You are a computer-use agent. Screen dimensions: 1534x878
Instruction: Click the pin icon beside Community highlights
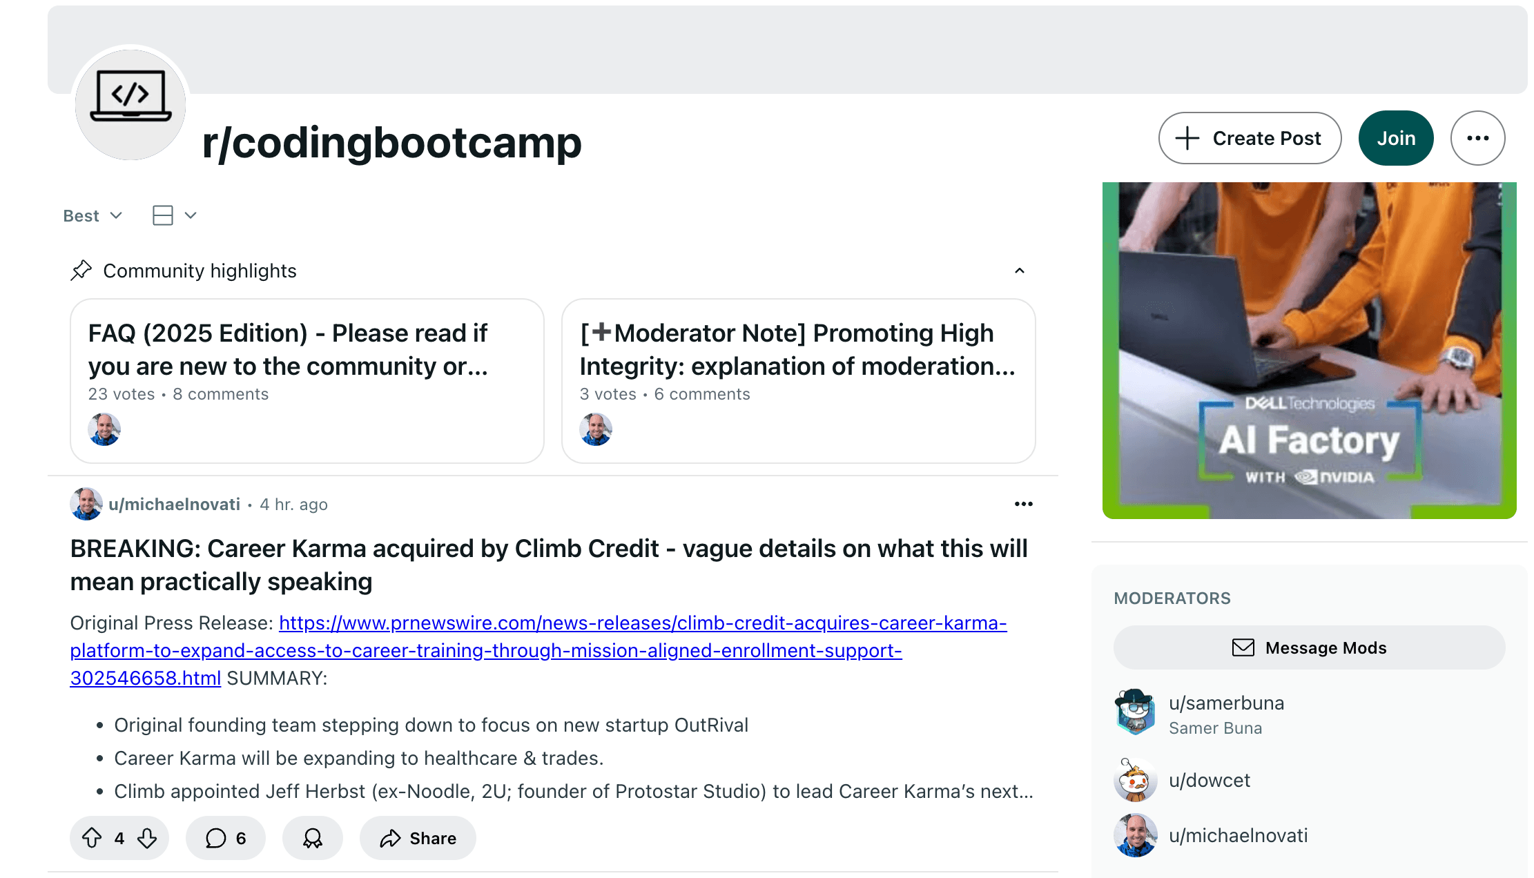click(81, 270)
